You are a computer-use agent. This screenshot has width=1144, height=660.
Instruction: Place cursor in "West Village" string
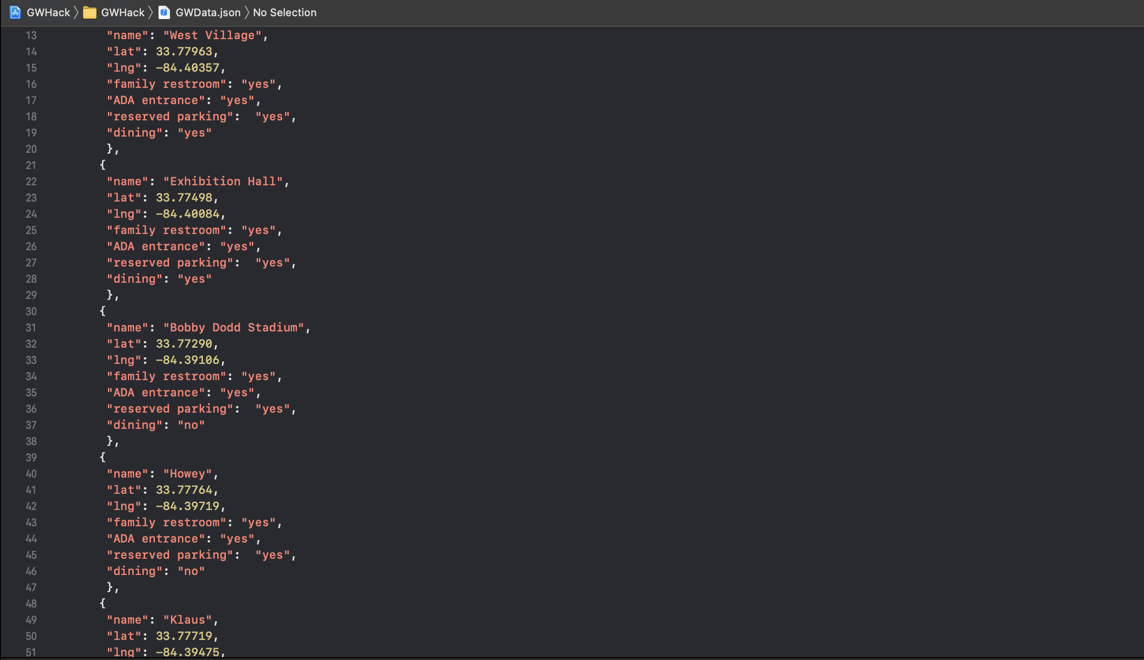(212, 35)
